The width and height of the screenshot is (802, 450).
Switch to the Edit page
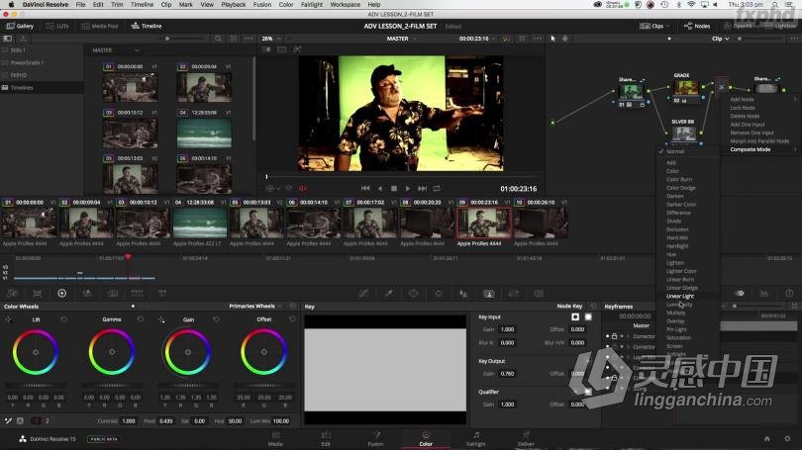(326, 438)
